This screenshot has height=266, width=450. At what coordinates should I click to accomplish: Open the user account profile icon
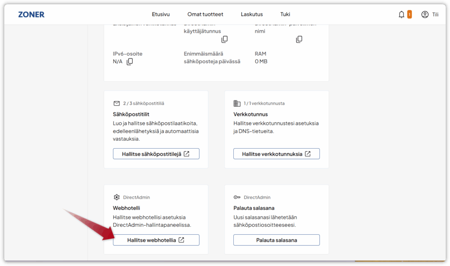(x=425, y=15)
